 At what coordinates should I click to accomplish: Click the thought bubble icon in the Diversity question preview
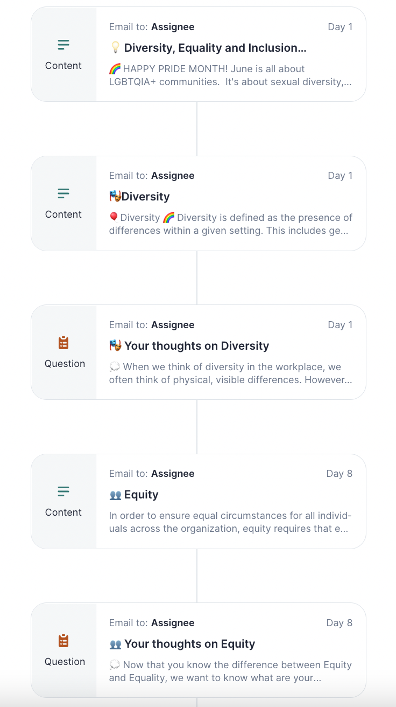[114, 366]
